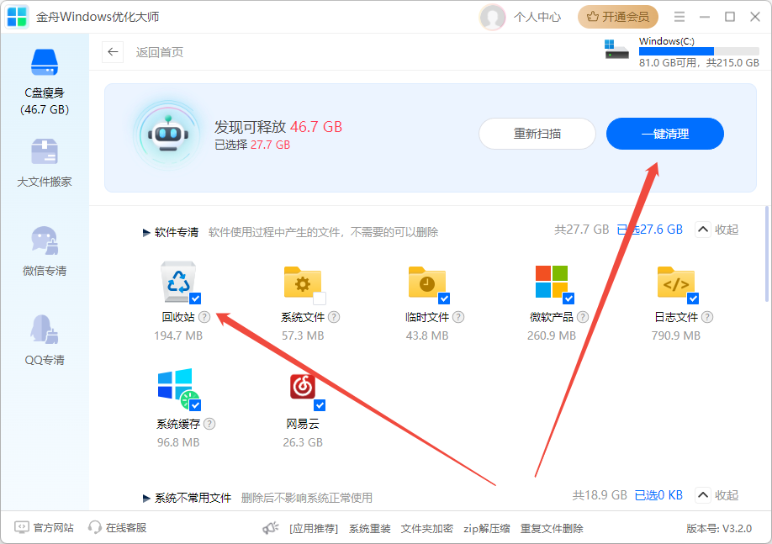Open the hamburger menu icon

coord(679,17)
